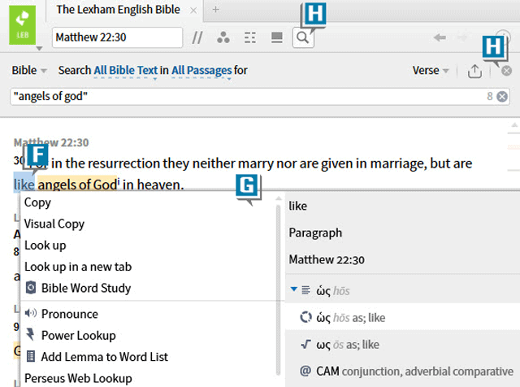Choose Add Lemma to Word List
The height and width of the screenshot is (387, 520).
105,357
